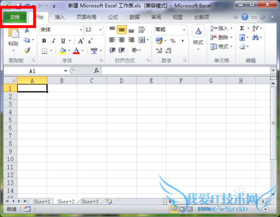Click the fill down icon
The height and width of the screenshot is (217, 280).
click(x=242, y=38)
